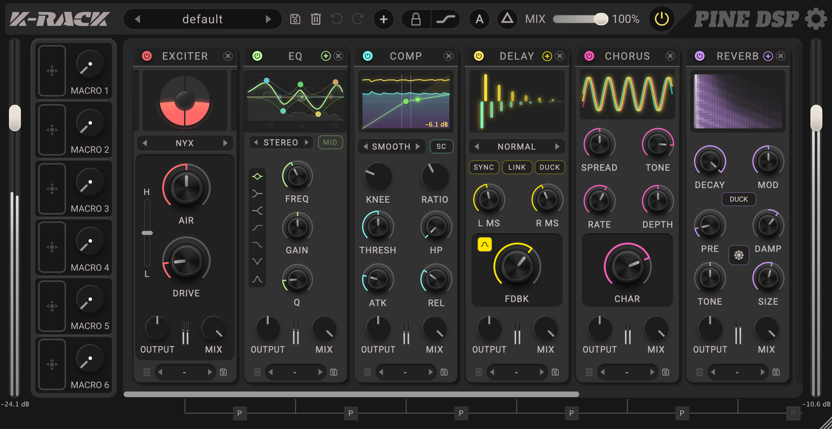This screenshot has height=429, width=832.
Task: Toggle the main plugin power button
Action: [x=662, y=19]
